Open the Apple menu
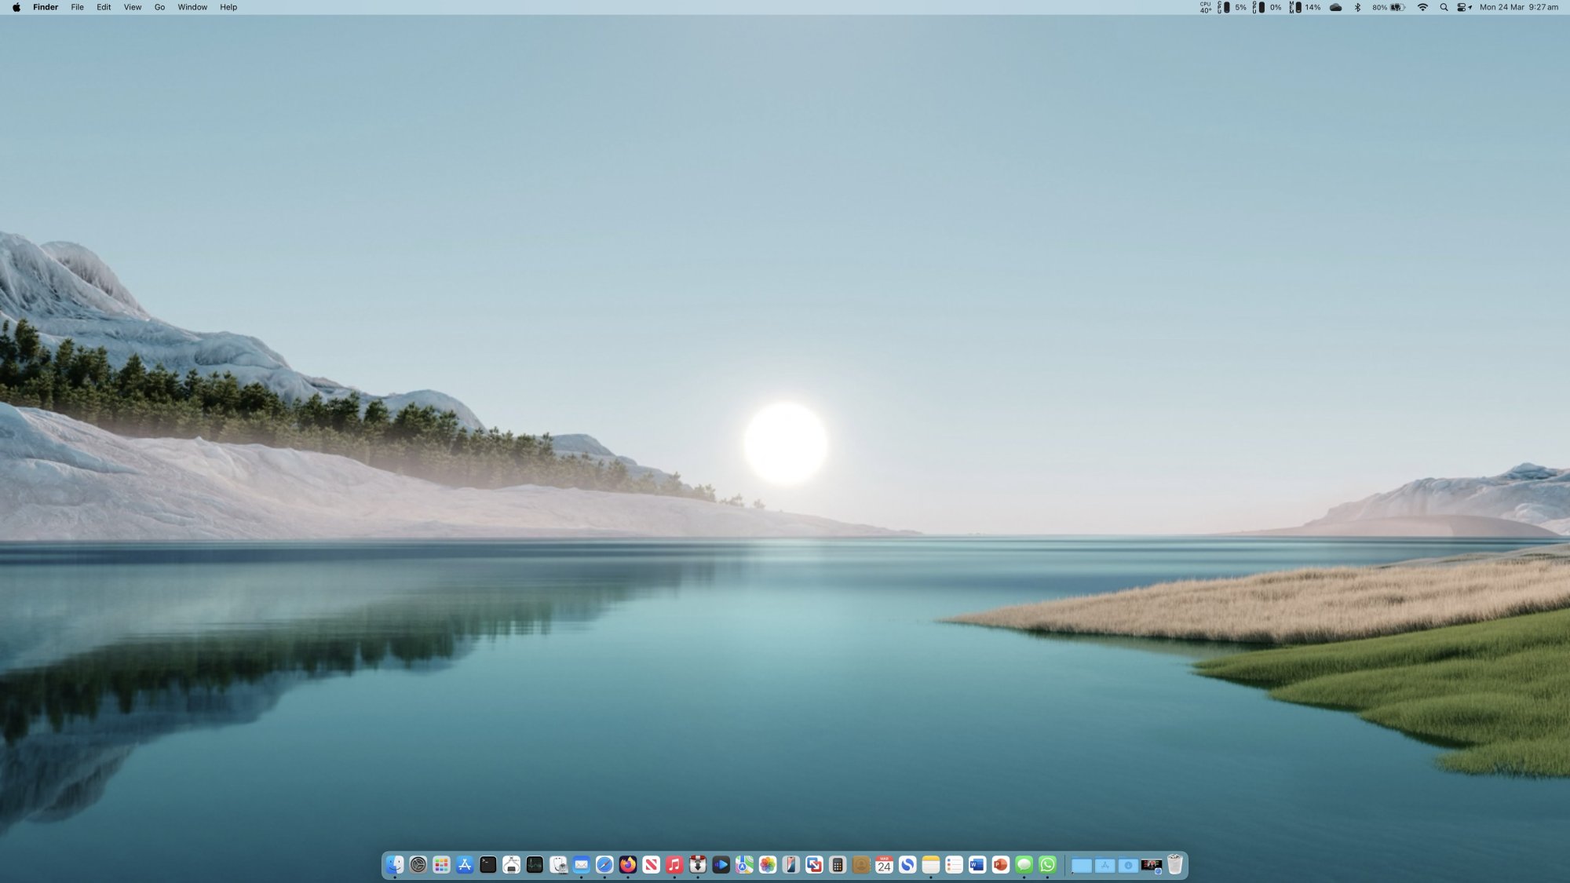This screenshot has height=883, width=1570. [16, 7]
